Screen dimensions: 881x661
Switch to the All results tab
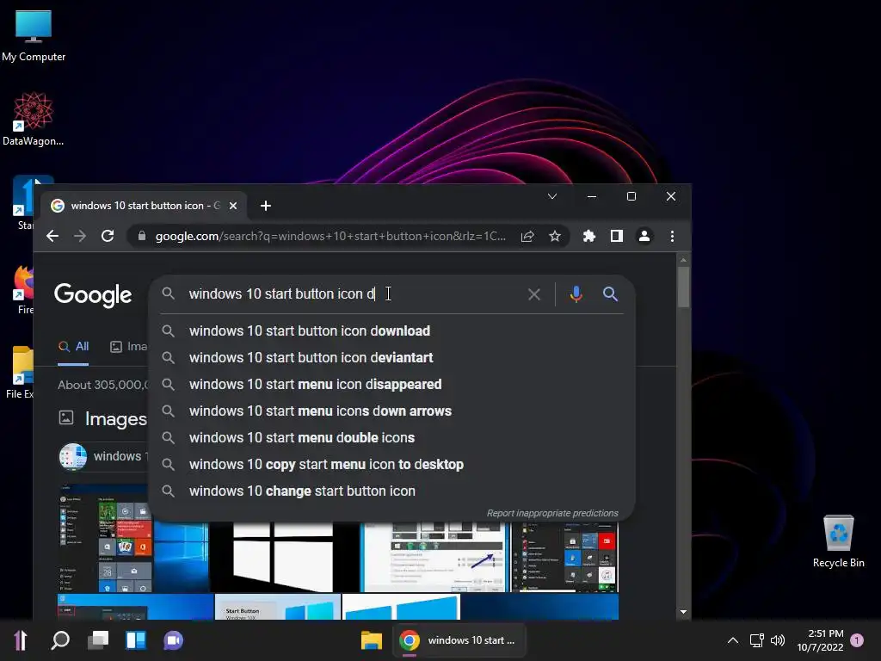point(74,346)
